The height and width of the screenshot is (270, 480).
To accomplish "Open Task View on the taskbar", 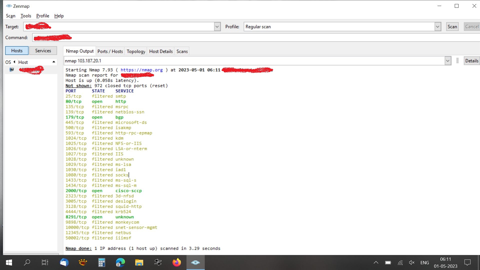I will point(45,262).
